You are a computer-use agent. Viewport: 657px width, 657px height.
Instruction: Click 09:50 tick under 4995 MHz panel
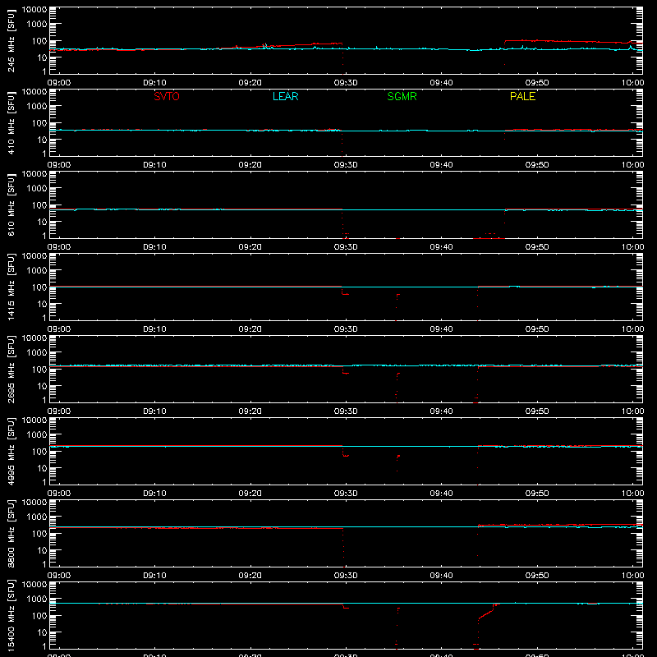pos(537,494)
